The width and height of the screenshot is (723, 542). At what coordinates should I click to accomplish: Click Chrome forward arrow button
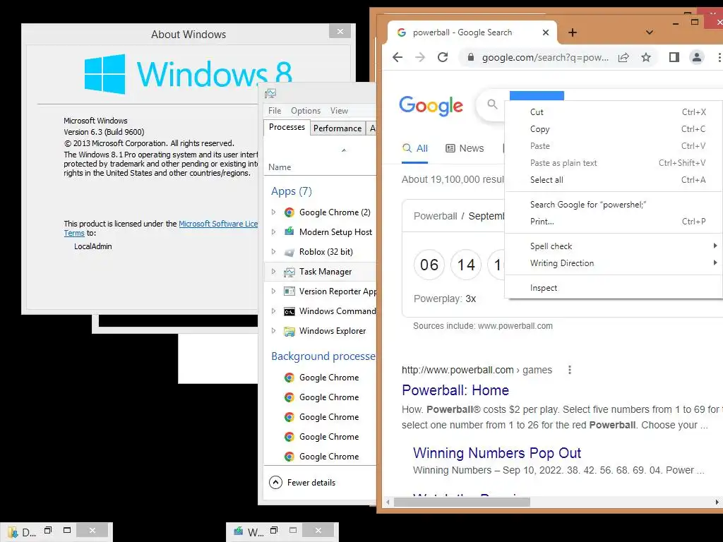click(x=420, y=57)
